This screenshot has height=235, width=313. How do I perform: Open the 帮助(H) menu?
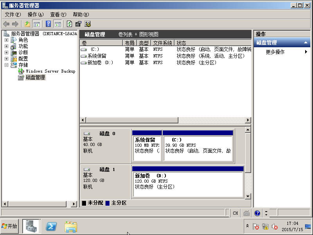81,14
